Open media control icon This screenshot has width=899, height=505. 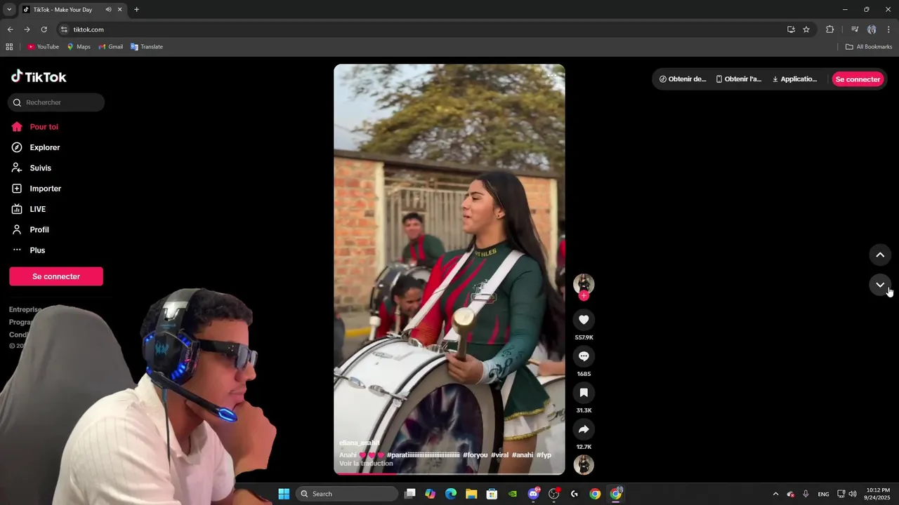[x=855, y=29]
